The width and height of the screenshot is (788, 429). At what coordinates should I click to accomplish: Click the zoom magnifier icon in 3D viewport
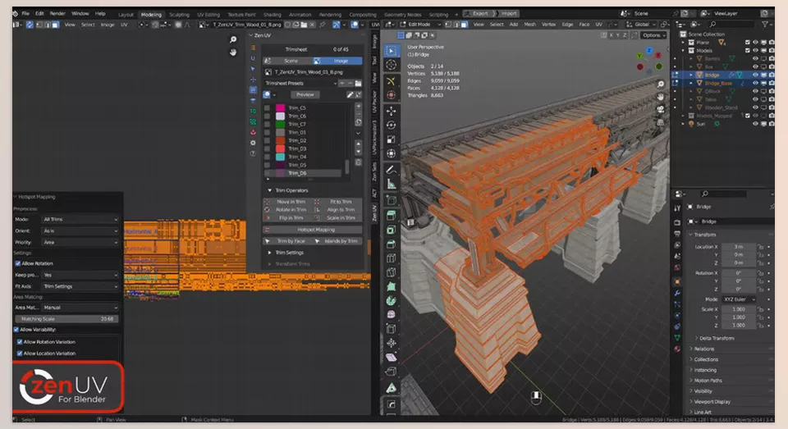point(660,84)
